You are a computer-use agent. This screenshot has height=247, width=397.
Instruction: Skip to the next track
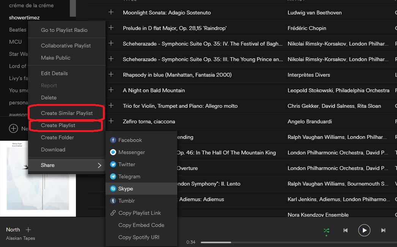pyautogui.click(x=383, y=230)
